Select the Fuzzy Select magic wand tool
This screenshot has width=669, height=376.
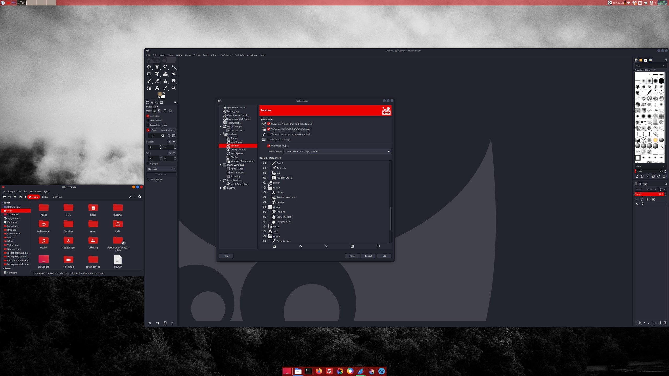(174, 67)
